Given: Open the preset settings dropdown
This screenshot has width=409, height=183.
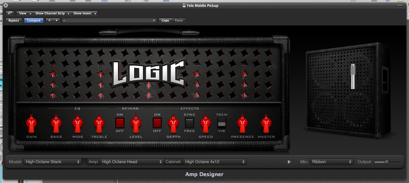Looking at the screenshot, I should click(x=109, y=21).
